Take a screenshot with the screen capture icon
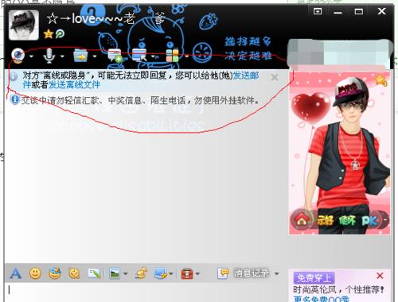 pos(161,273)
